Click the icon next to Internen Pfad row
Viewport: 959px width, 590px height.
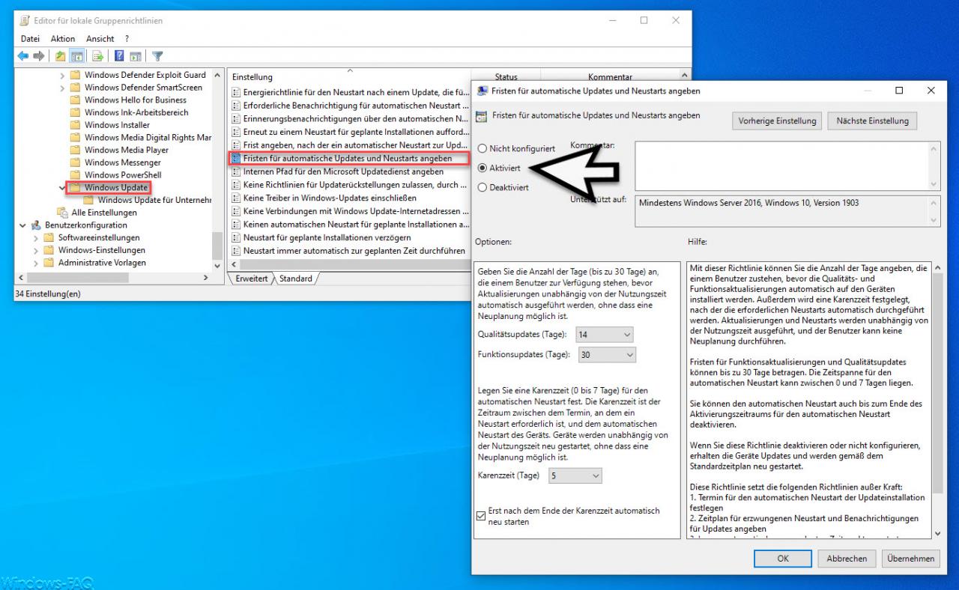point(236,171)
